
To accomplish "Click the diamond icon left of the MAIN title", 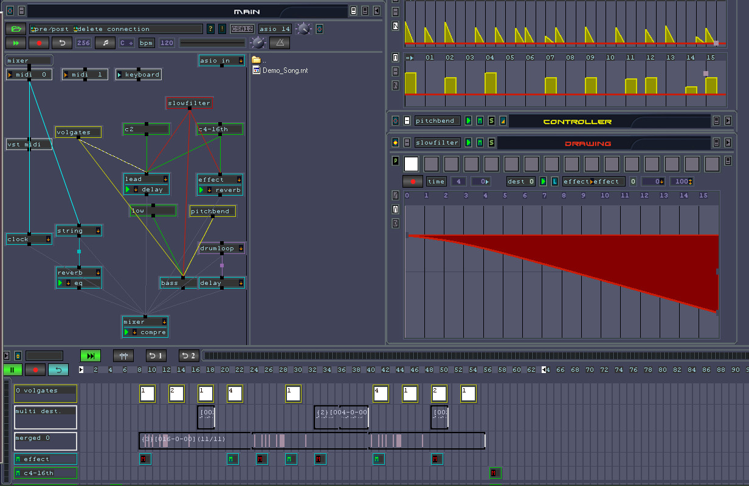I will coord(10,10).
